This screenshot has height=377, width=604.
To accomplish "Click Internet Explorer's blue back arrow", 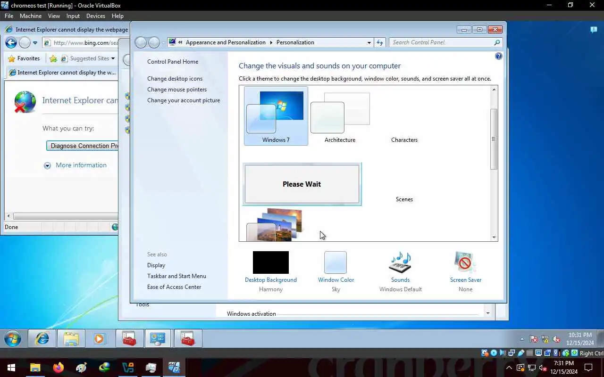I will pyautogui.click(x=11, y=42).
